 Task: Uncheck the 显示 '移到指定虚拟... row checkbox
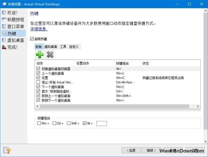click(38, 91)
